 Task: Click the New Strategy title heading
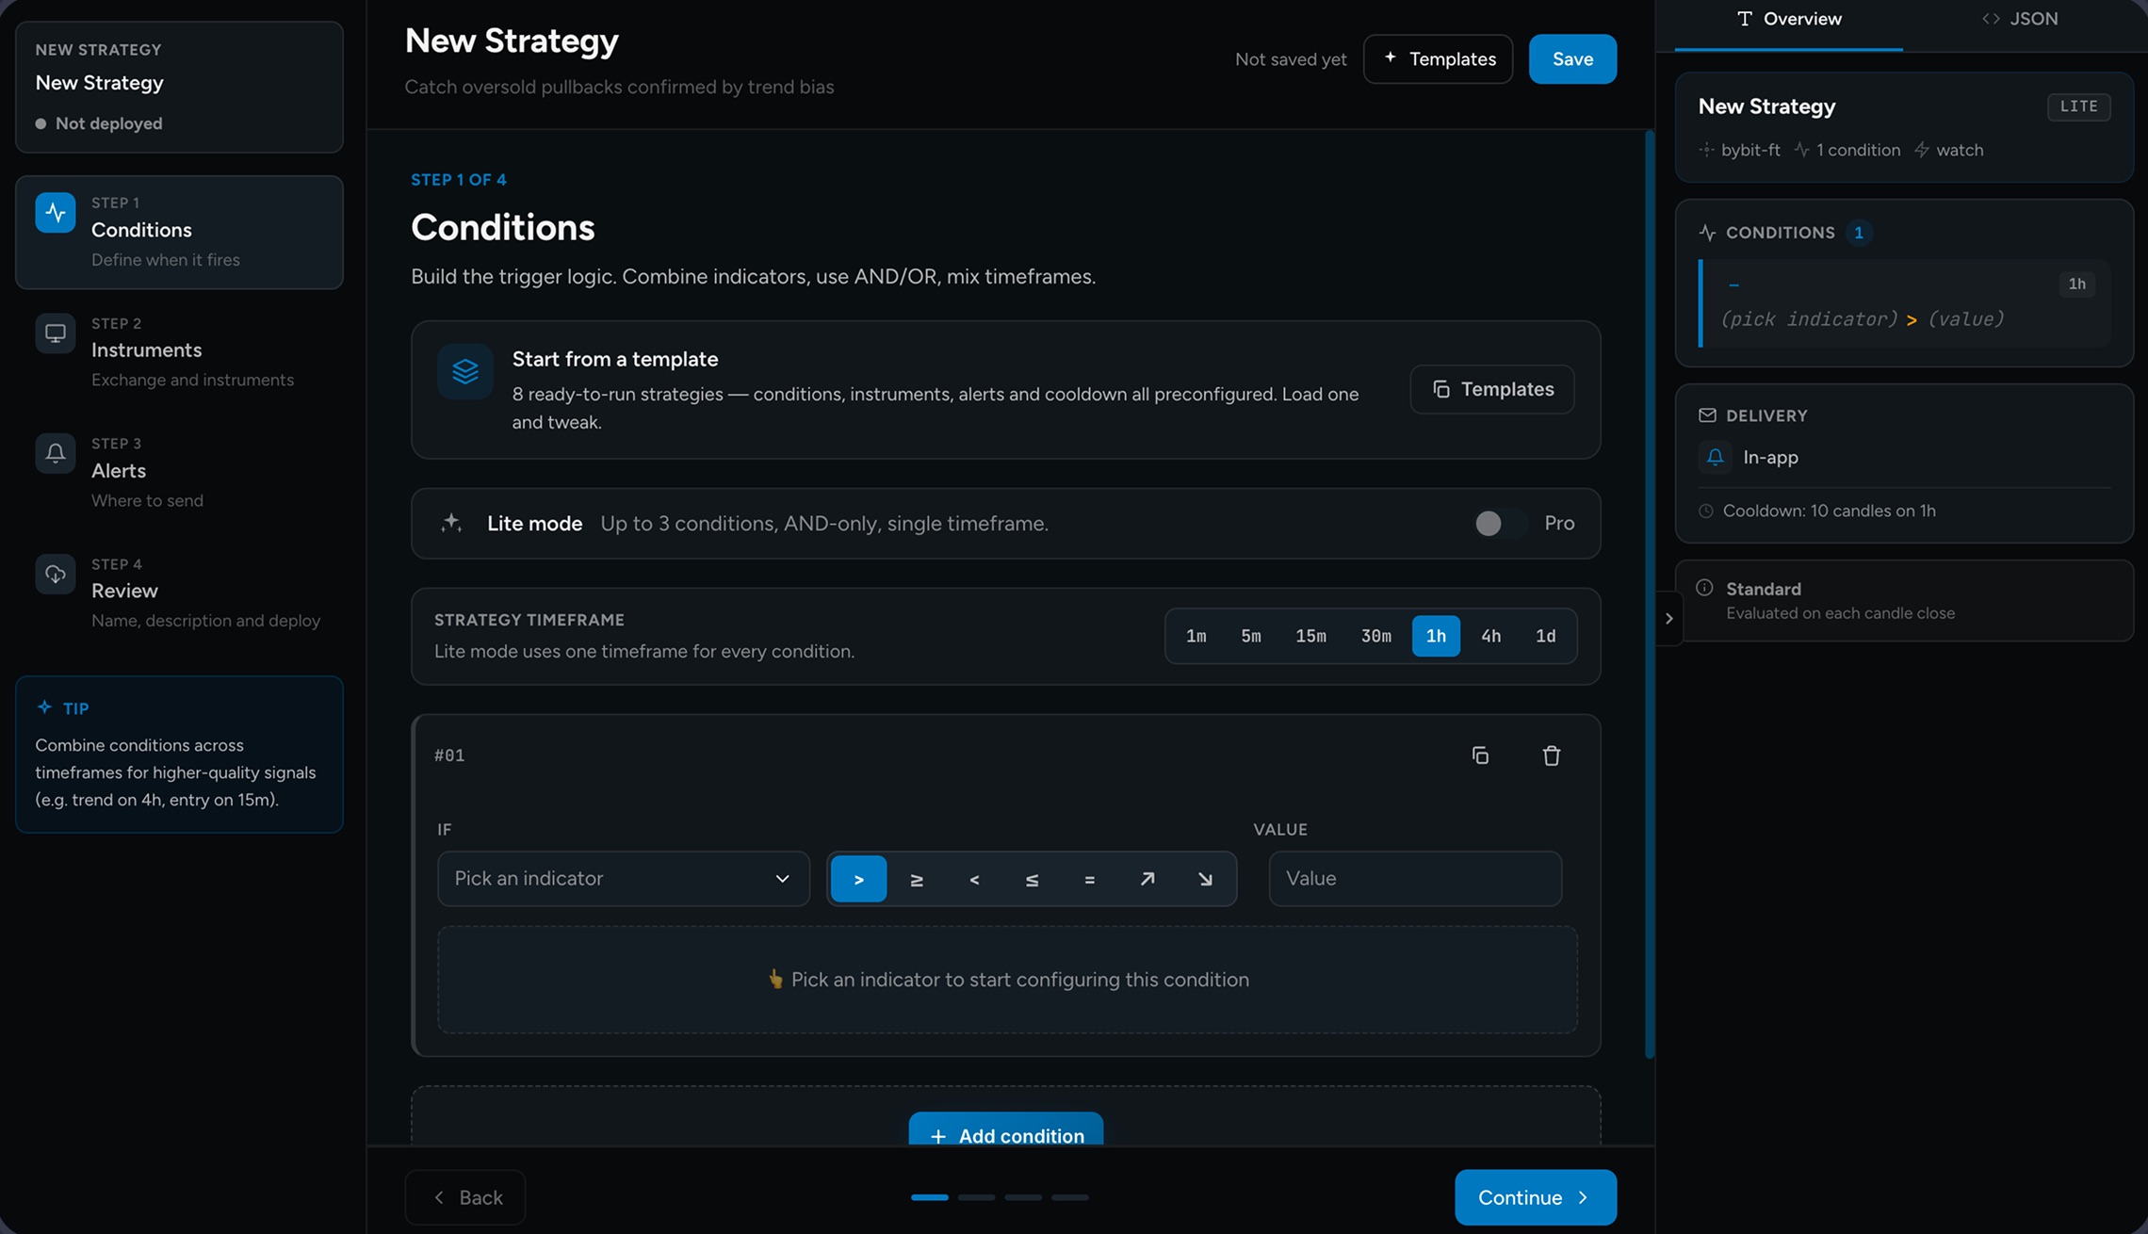[512, 41]
